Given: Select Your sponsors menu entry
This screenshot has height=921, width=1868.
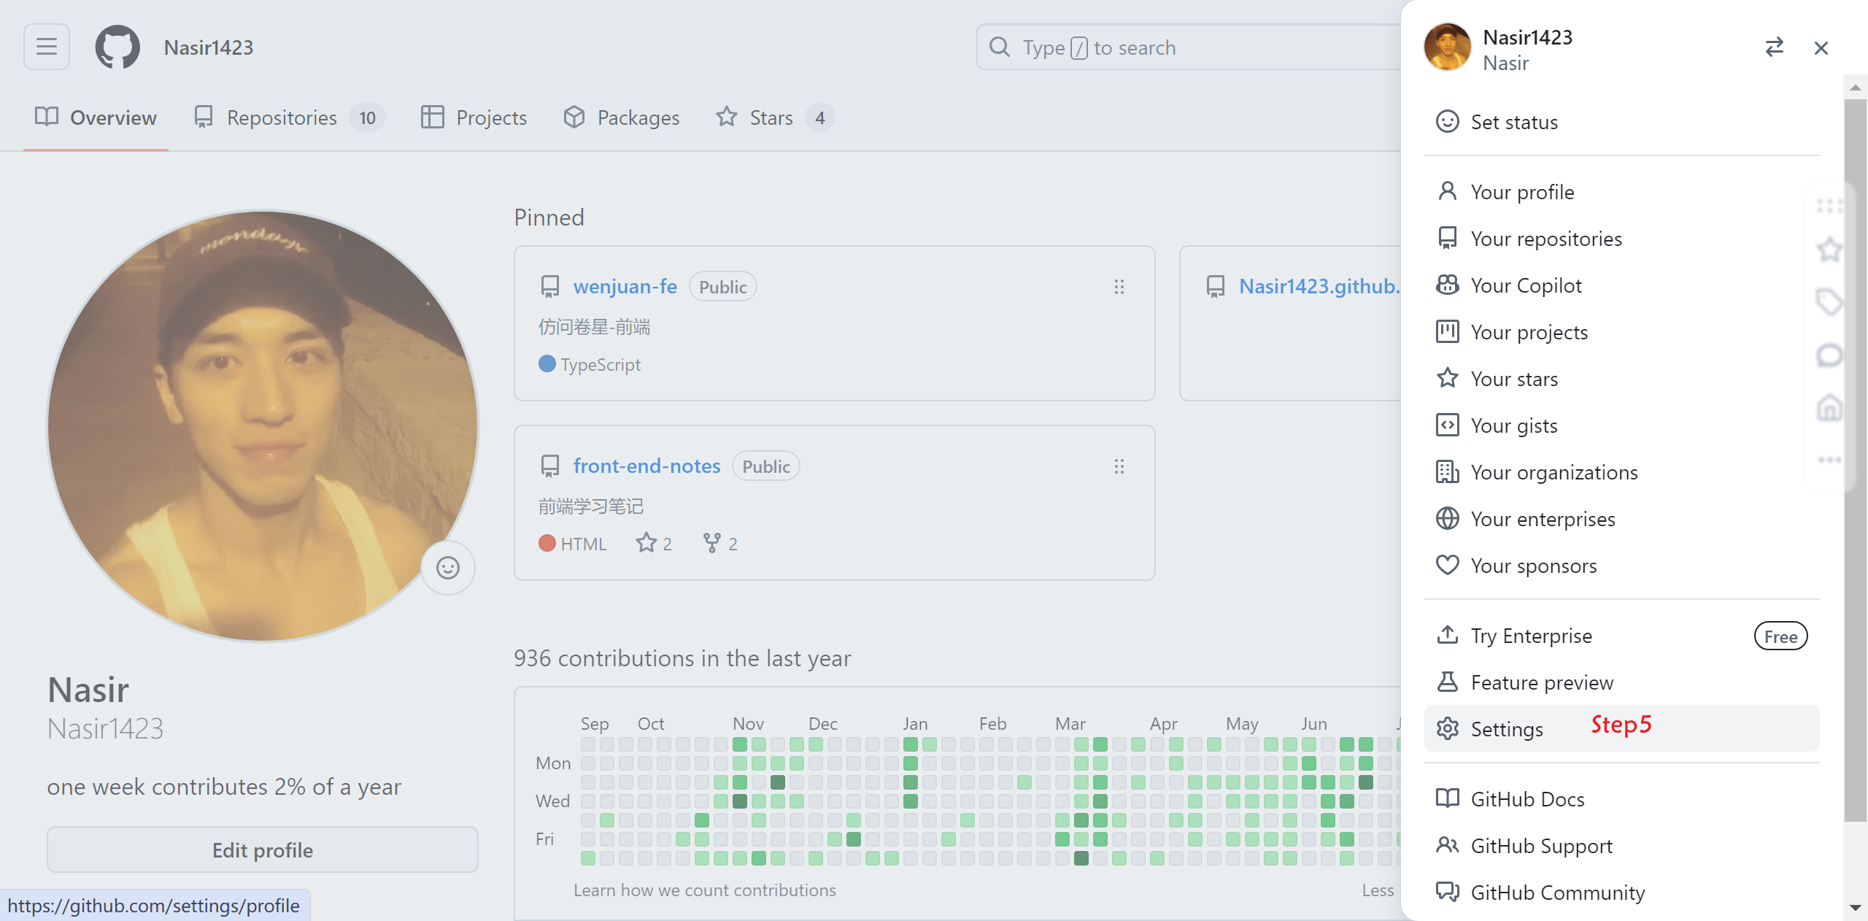Looking at the screenshot, I should point(1621,565).
